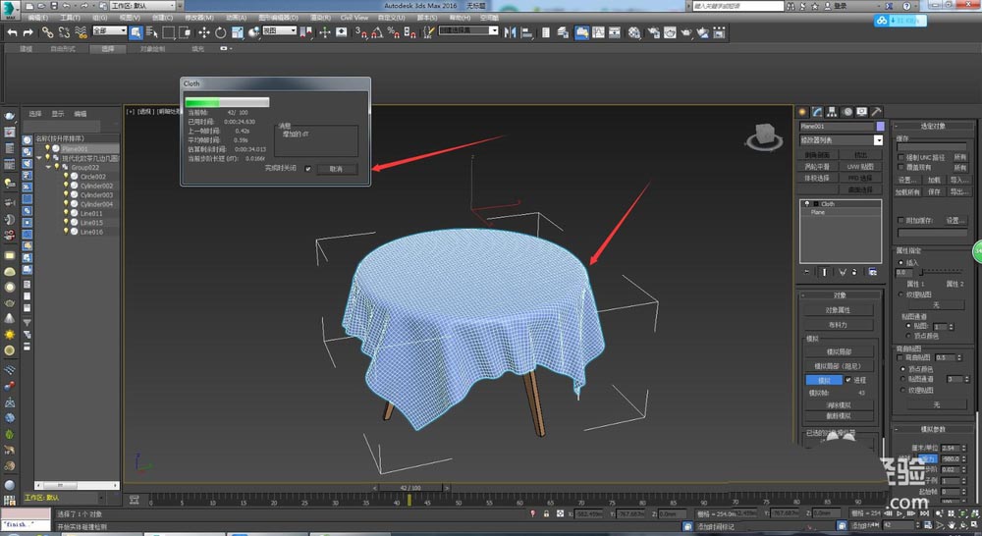The image size is (982, 536).
Task: Click the Undo arrow in main toolbar
Action: pos(12,32)
